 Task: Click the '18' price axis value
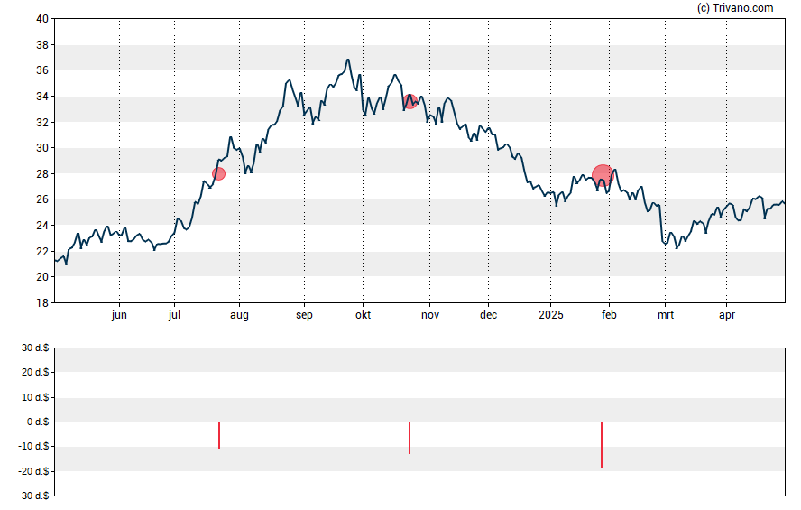[x=42, y=303]
